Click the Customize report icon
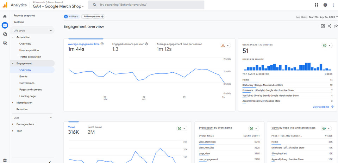This screenshot has height=163, width=338. tap(323, 26)
